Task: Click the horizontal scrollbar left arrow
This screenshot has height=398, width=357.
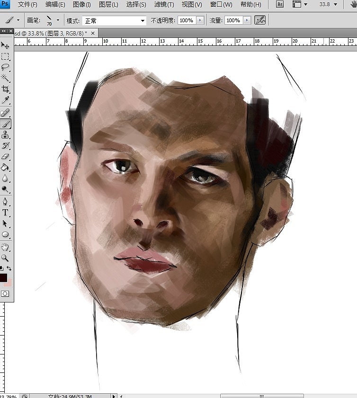Action: (121, 396)
